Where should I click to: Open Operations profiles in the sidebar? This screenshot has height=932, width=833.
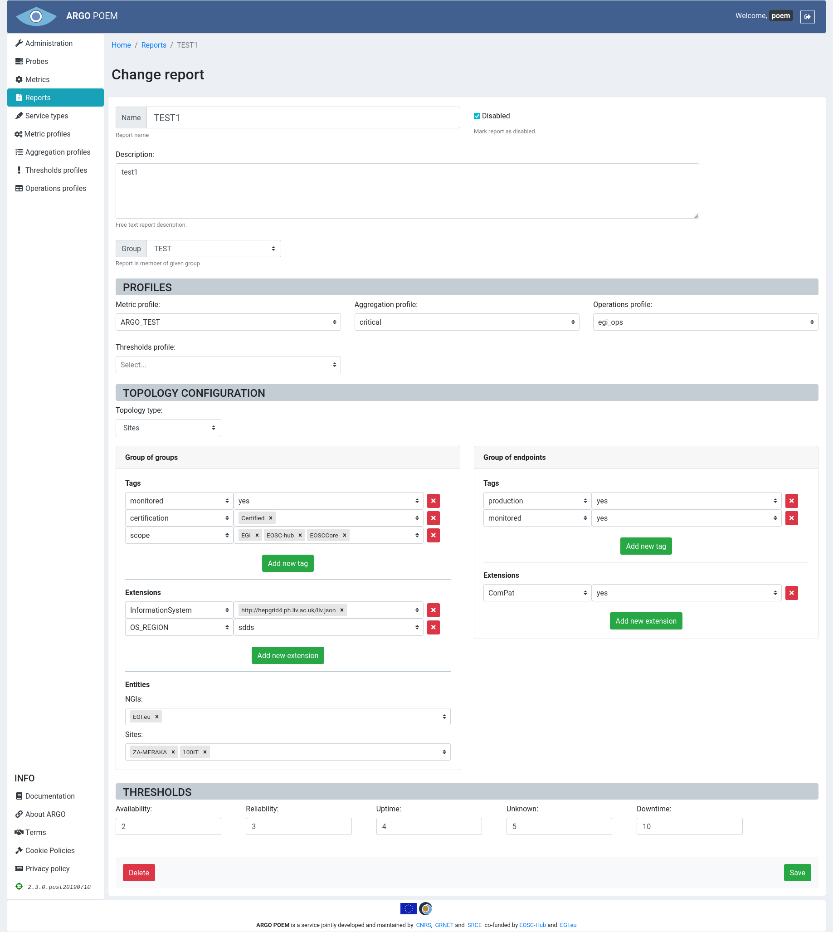coord(55,189)
